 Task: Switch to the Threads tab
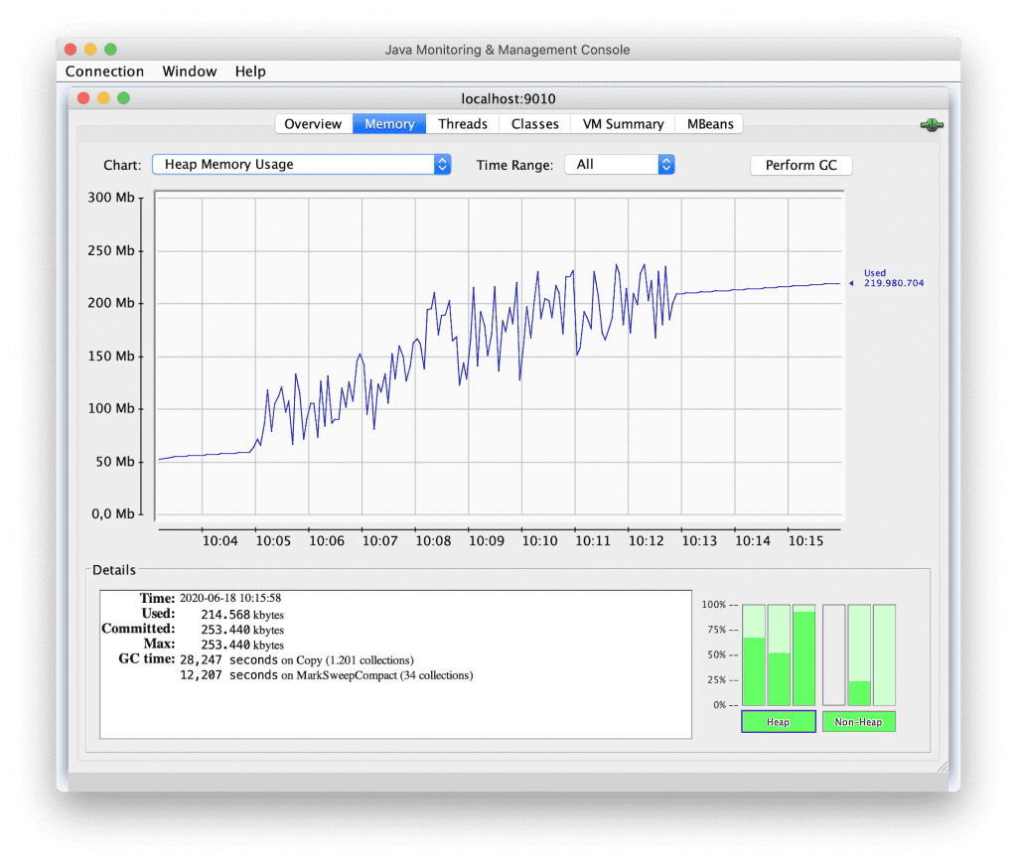tap(463, 124)
